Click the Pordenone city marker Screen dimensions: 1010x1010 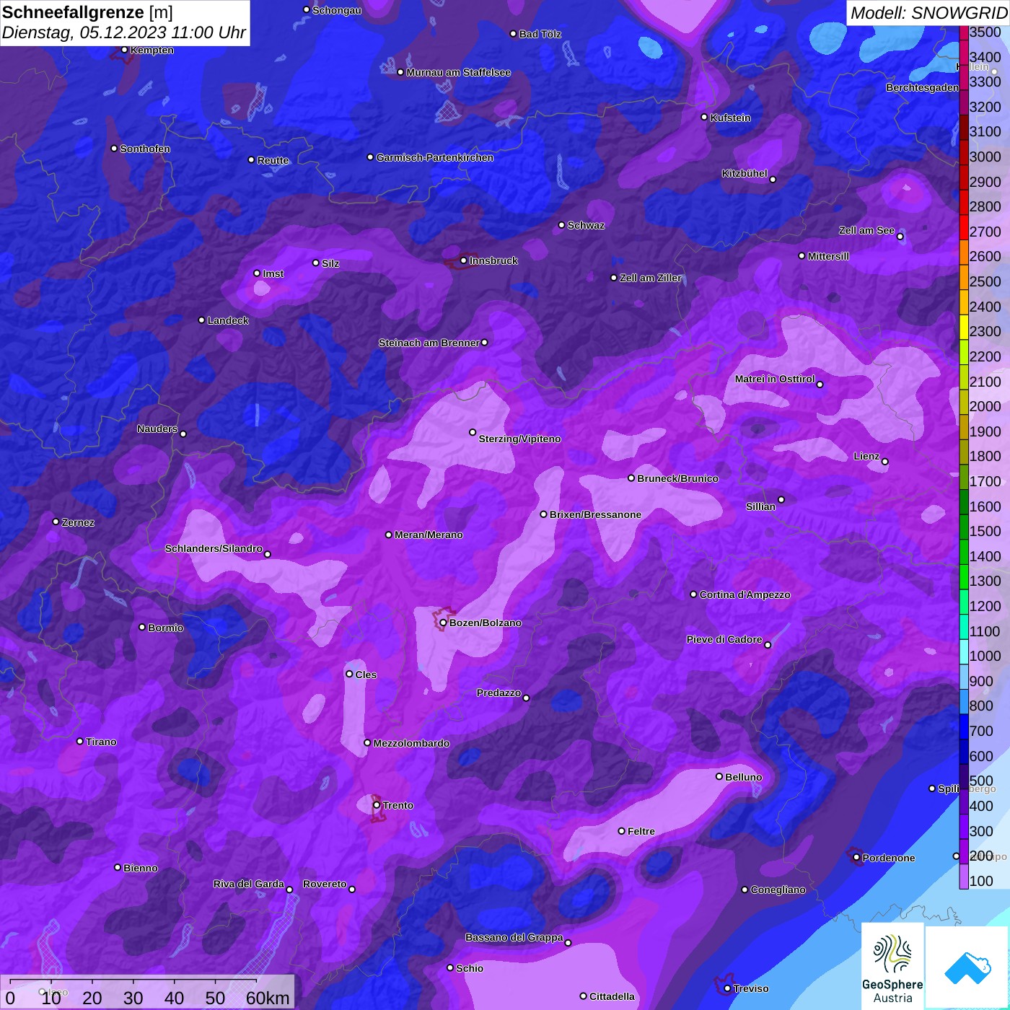coord(856,858)
